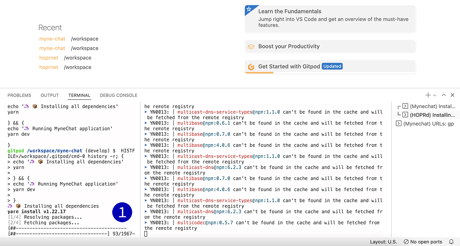Click the multibase@npm:0.6.1 terminal line
This screenshot has height=246, width=460.
click(263, 123)
